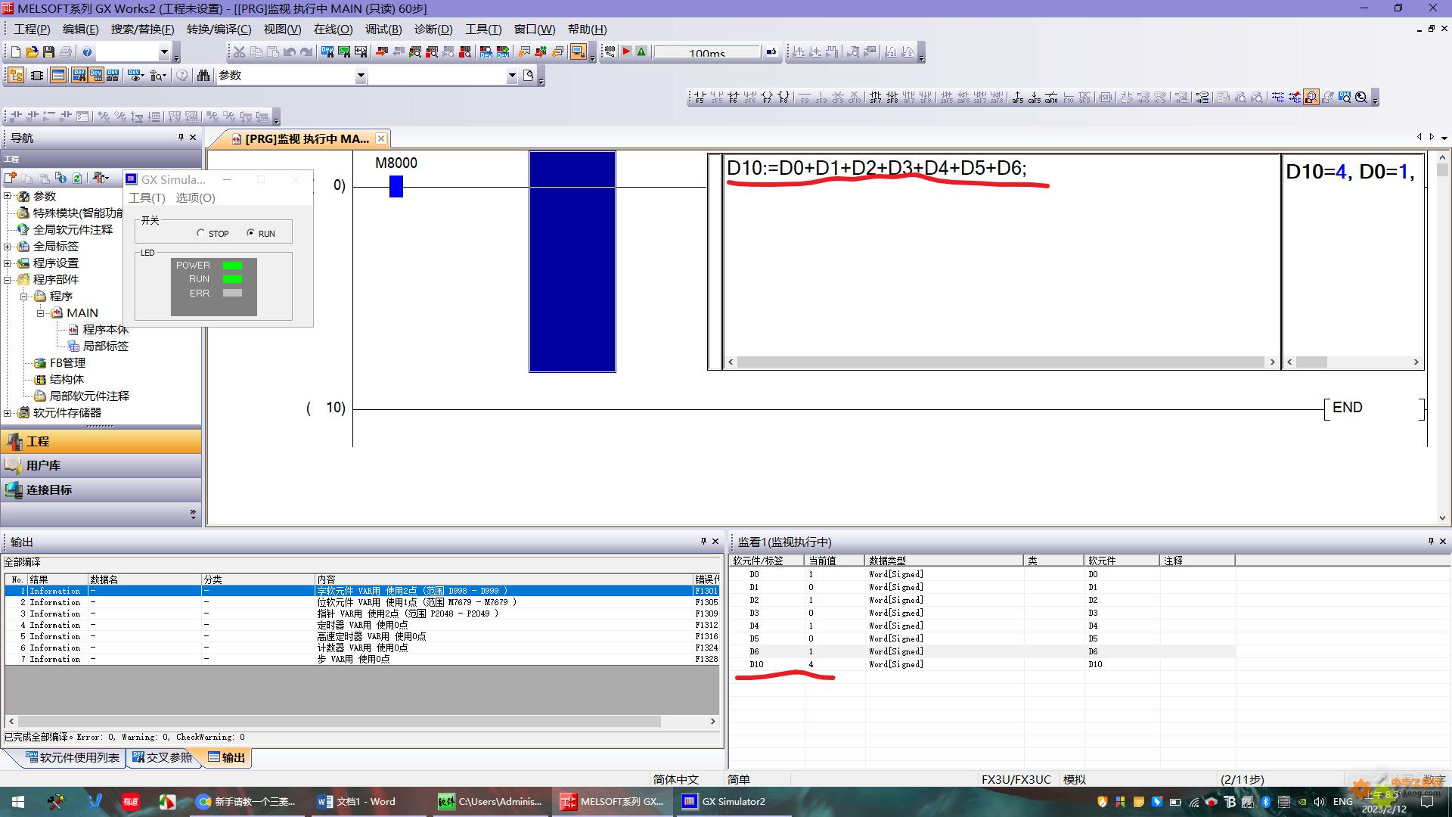1452x817 pixels.
Task: Click the small icon after the 100ms field
Action: click(771, 52)
